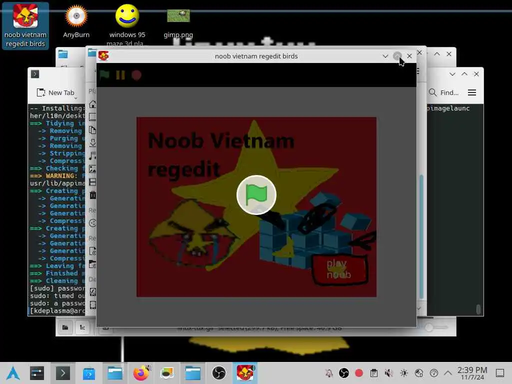This screenshot has height=384, width=512.
Task: Open Konsole terminal from the taskbar
Action: coord(62,373)
